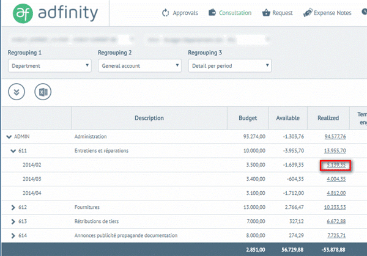The image size is (367, 256).
Task: Click the realized amount 4.004,35 link
Action: click(336, 179)
